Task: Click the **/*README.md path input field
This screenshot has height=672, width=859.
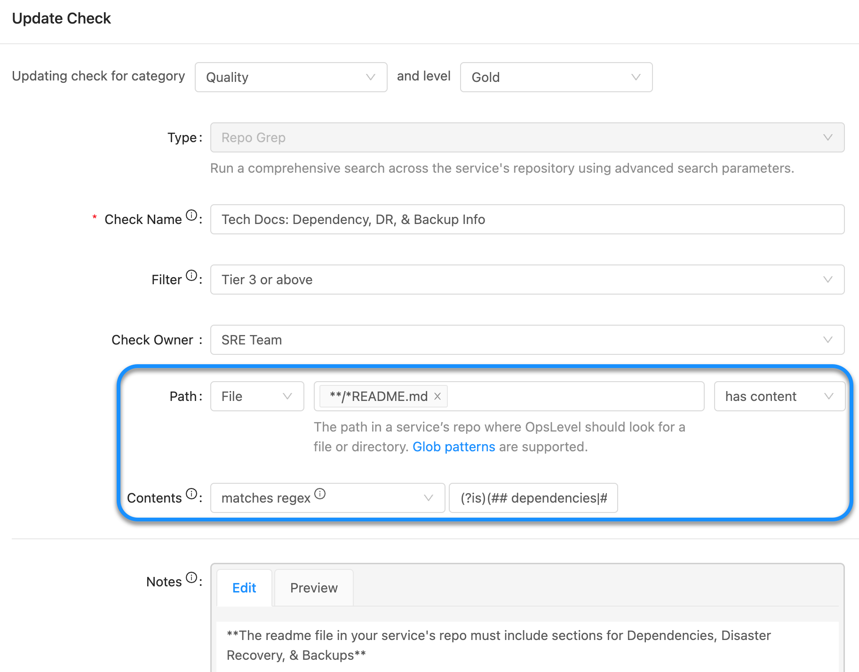Action: [565, 396]
